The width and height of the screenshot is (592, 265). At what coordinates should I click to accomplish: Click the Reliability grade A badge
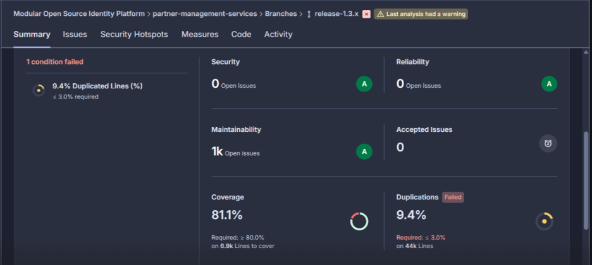pos(549,84)
